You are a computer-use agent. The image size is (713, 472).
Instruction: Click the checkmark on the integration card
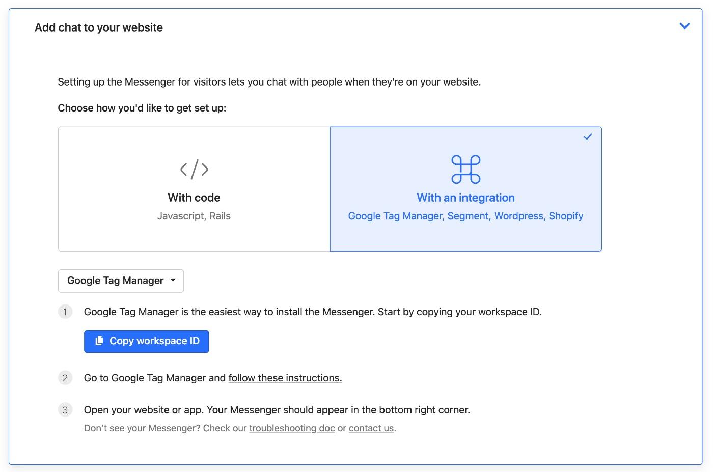pos(588,137)
